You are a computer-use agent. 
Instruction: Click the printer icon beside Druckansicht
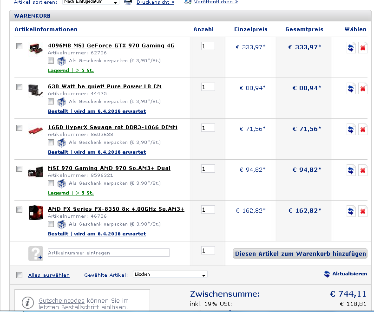click(x=128, y=2)
